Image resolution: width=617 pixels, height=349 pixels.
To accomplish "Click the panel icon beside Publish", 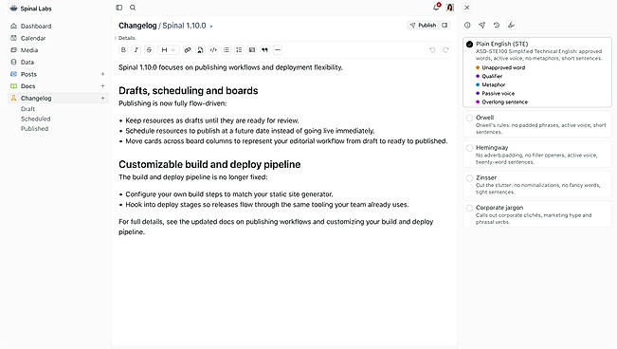I will click(445, 26).
